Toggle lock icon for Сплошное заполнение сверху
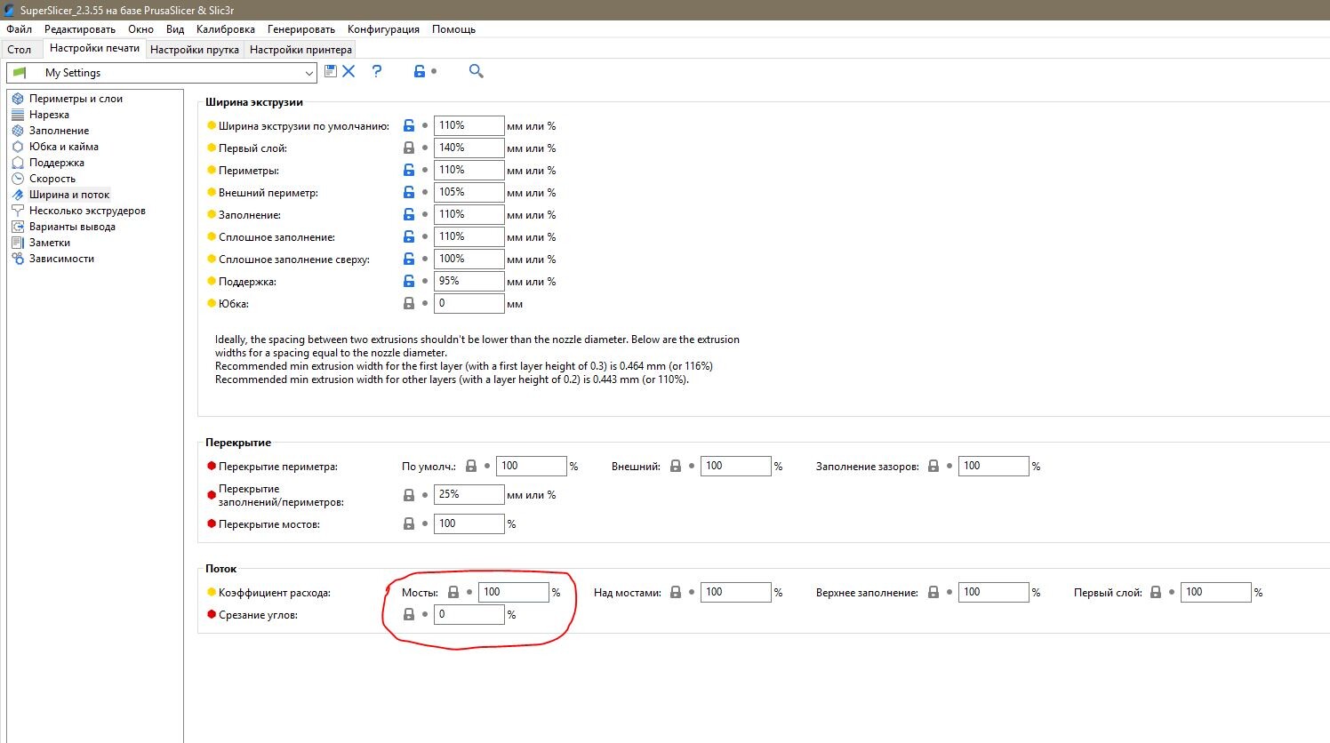Screen dimensions: 1330x743 click(409, 260)
